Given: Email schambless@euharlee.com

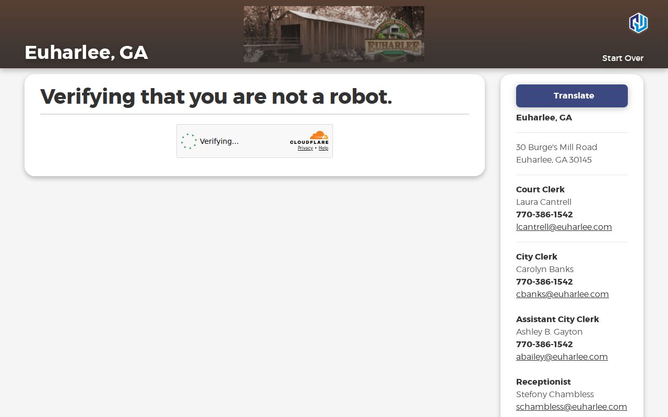Looking at the screenshot, I should click(571, 407).
